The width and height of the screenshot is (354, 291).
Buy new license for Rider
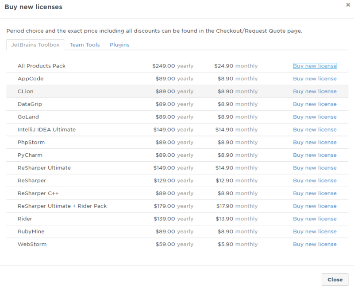tap(315, 219)
